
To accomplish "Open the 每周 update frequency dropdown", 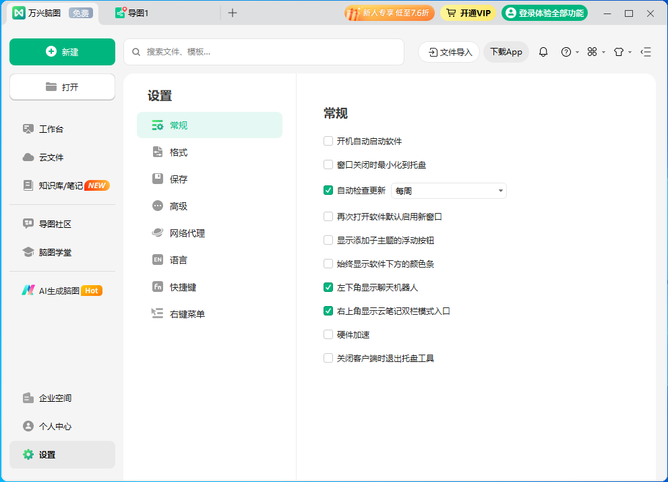I will (448, 191).
